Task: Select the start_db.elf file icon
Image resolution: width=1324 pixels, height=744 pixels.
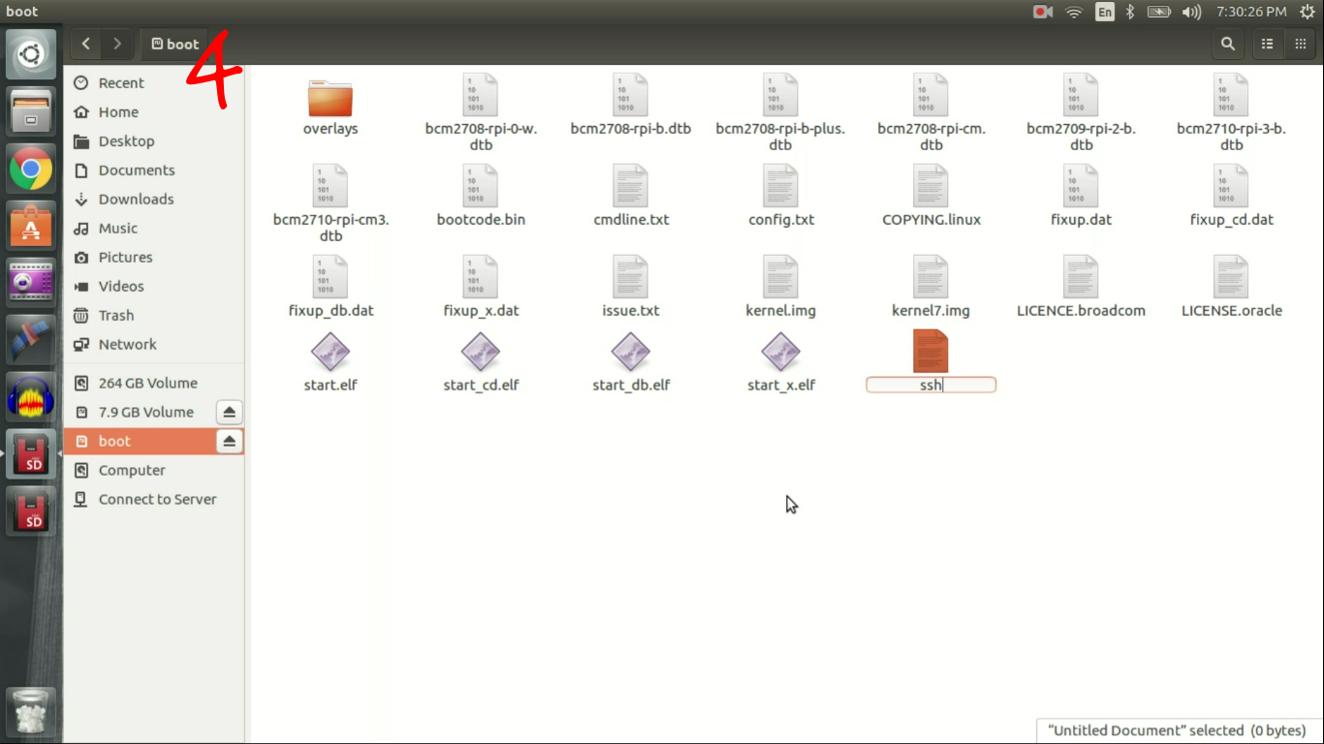Action: tap(630, 352)
